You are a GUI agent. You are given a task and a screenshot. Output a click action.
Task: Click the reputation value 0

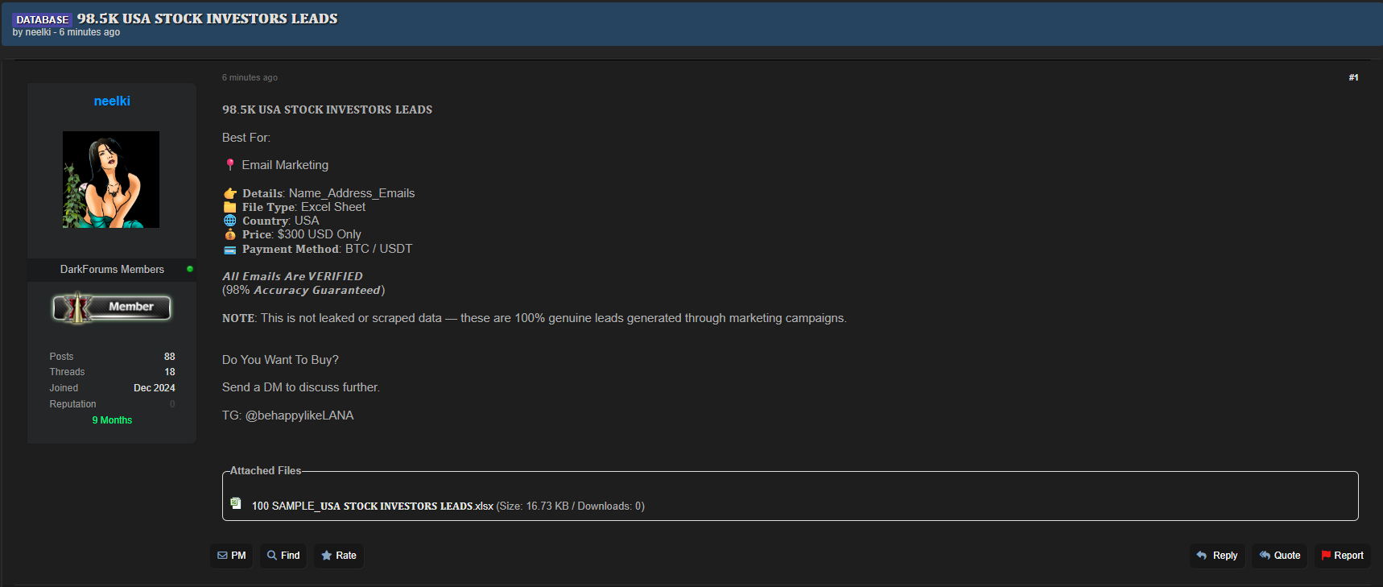coord(172,404)
